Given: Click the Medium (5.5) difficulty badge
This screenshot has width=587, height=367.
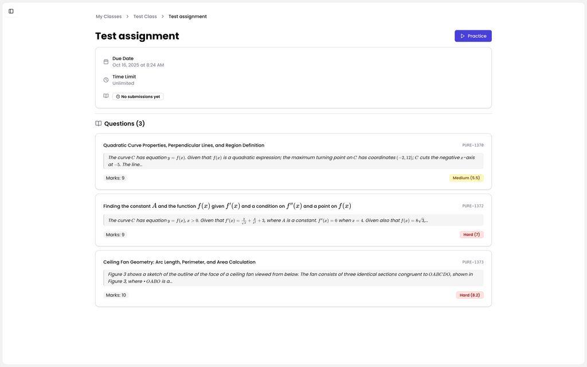Looking at the screenshot, I should click(x=466, y=178).
